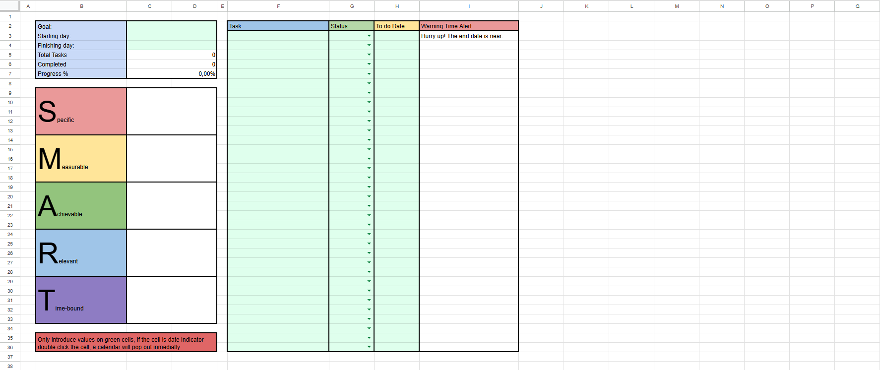This screenshot has width=880, height=370.
Task: Open the Status dropdown in row 20
Action: [369, 196]
